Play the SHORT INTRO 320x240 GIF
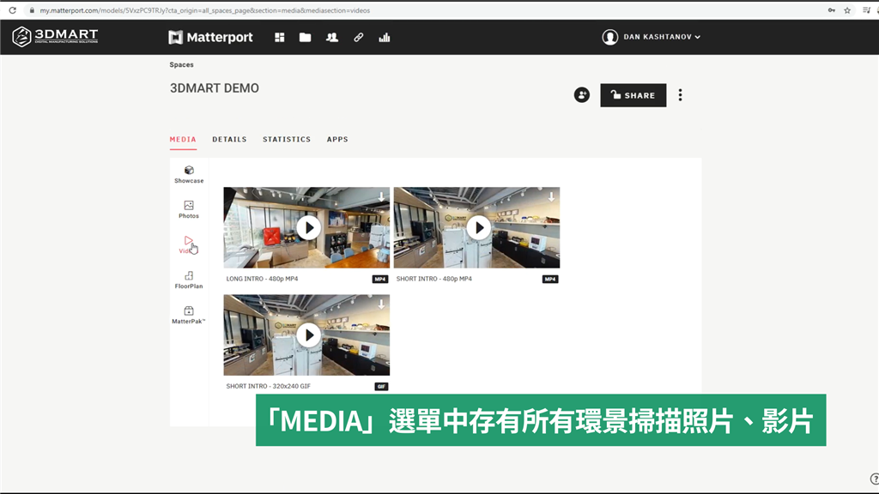The height and width of the screenshot is (494, 879). point(309,335)
